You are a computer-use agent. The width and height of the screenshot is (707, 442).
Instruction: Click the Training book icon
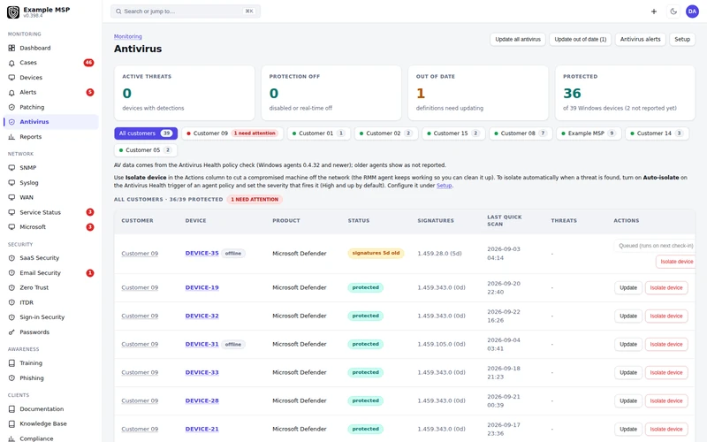click(11, 363)
